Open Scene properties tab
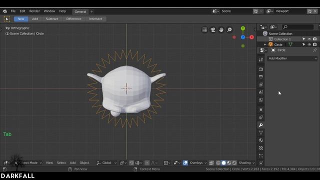 (261, 92)
